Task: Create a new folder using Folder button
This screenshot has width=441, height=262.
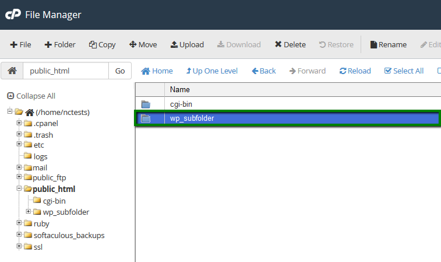Action: click(60, 44)
